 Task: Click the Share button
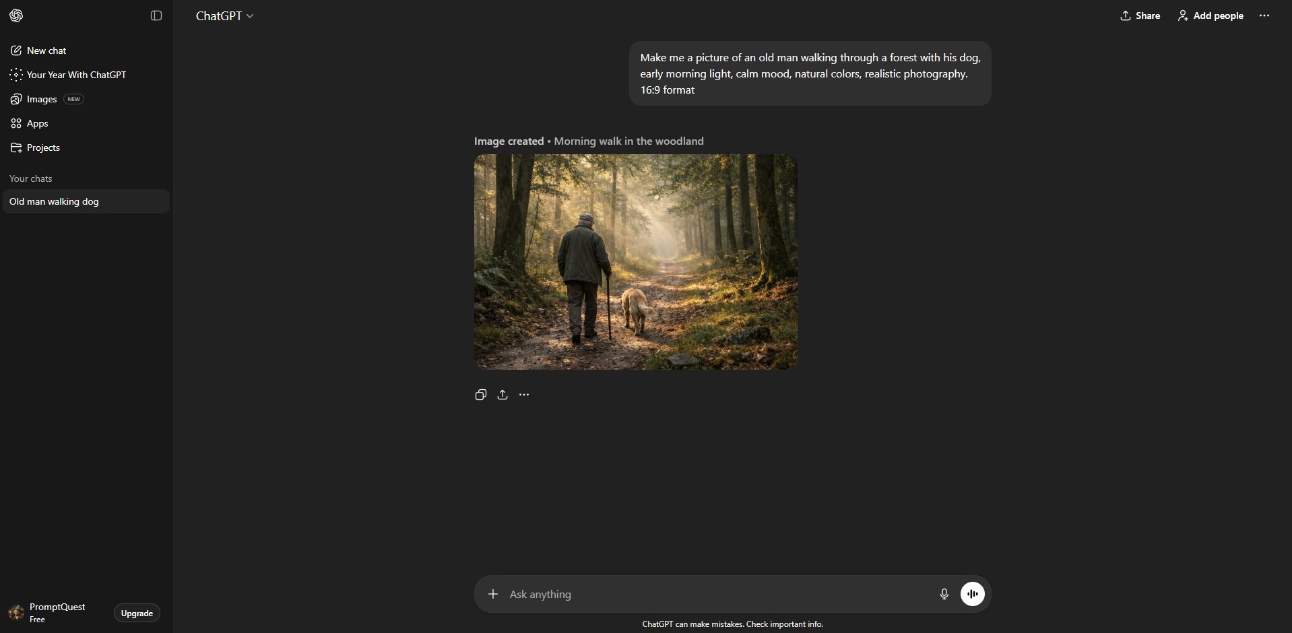[1140, 15]
